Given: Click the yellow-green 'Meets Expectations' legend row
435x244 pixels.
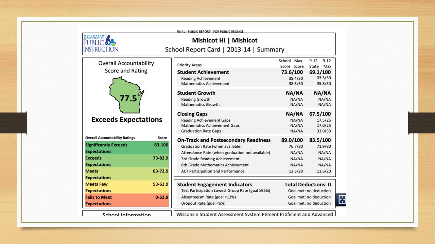Looking at the screenshot, I should [x=127, y=174].
